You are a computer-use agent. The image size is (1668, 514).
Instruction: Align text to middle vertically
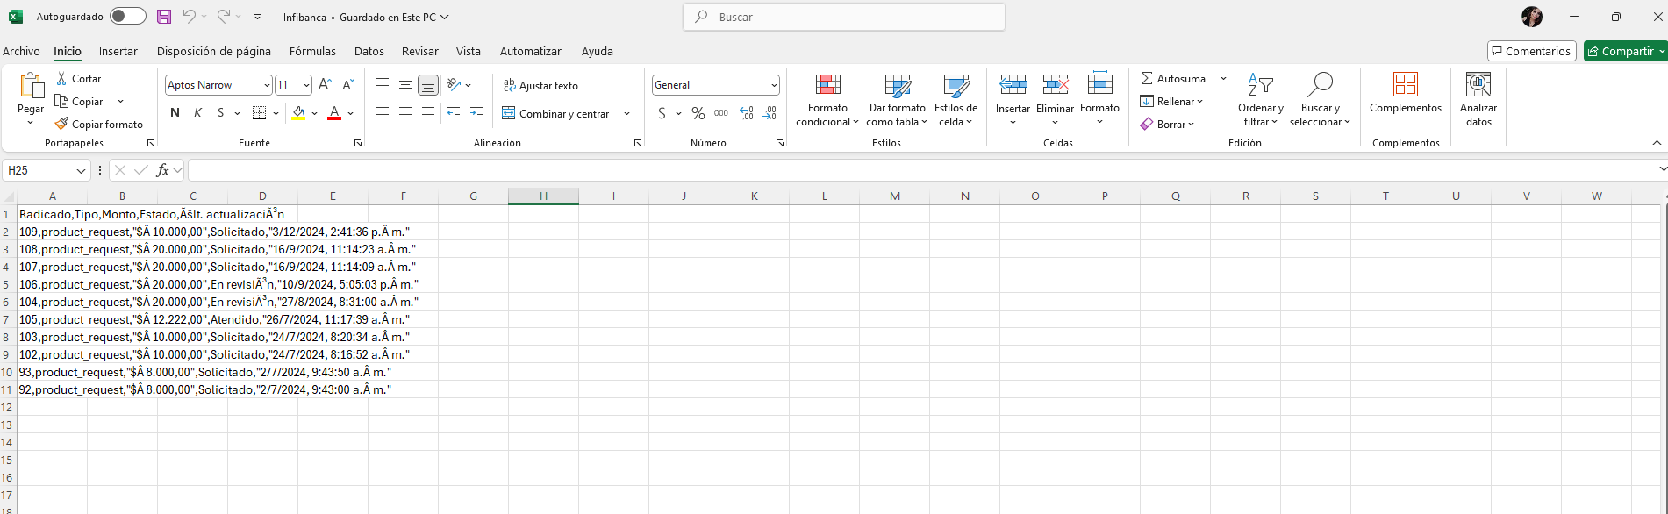405,85
